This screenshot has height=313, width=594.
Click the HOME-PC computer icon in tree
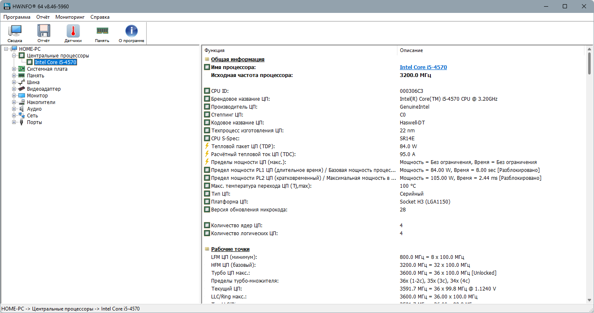14,49
